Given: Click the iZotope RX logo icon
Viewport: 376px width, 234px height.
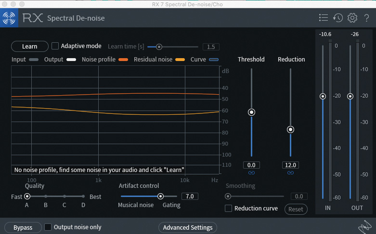Looking at the screenshot, I should click(9, 18).
